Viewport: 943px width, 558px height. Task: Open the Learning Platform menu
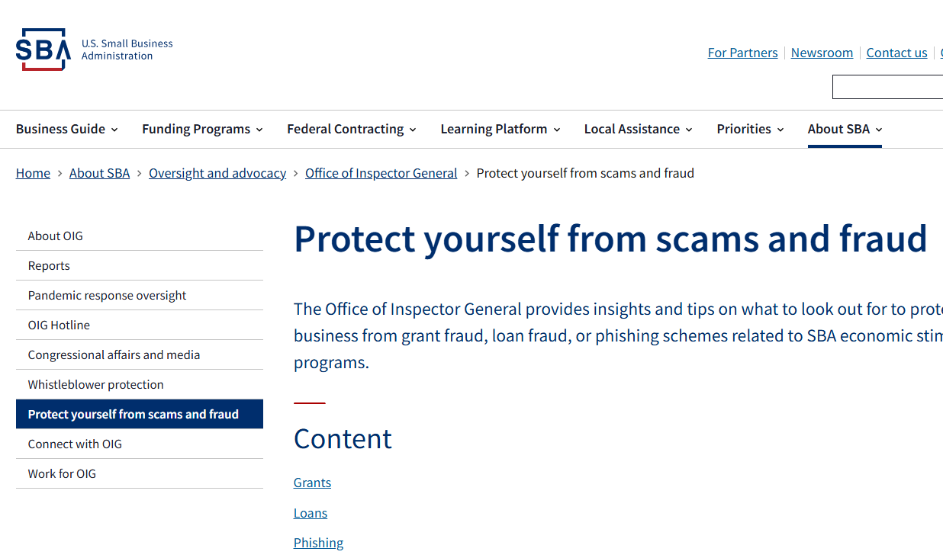500,129
